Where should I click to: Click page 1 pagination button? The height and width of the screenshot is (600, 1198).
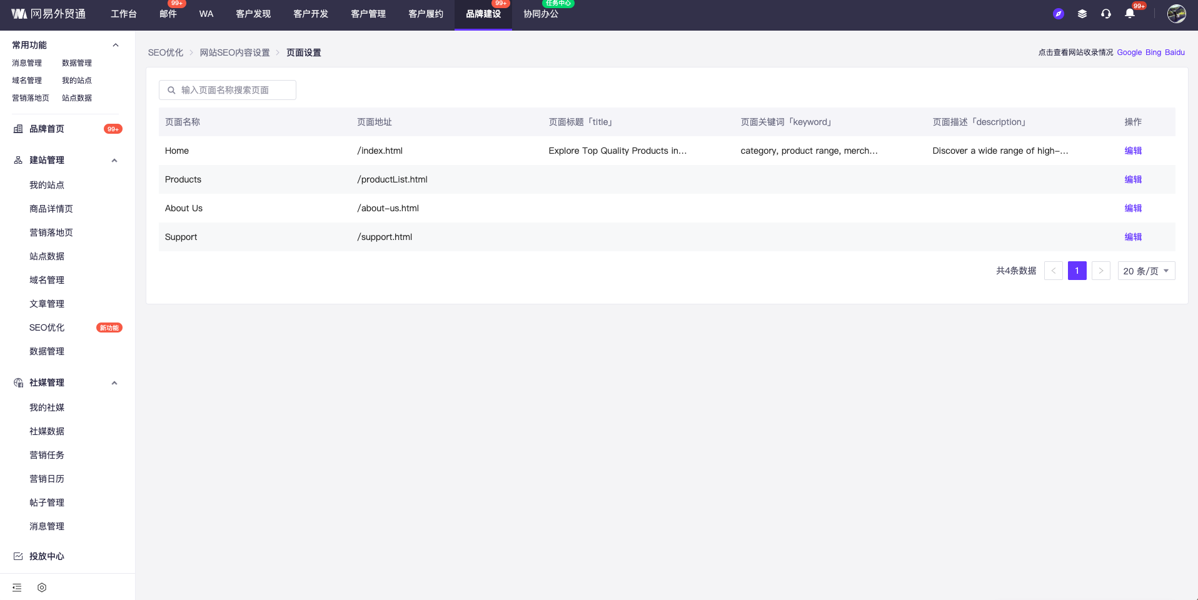1077,271
